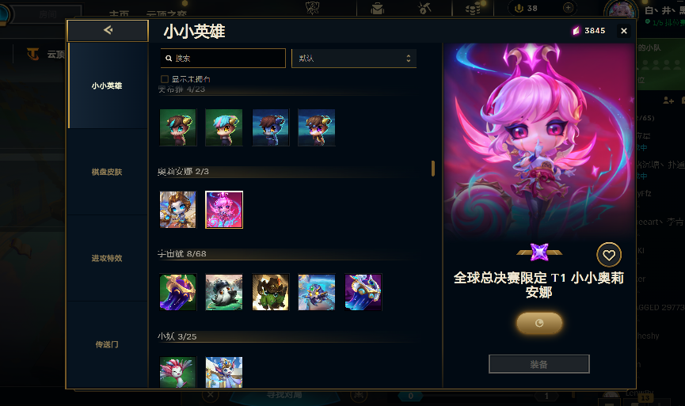Open the purple star-shard upgrade icon

[x=539, y=252]
